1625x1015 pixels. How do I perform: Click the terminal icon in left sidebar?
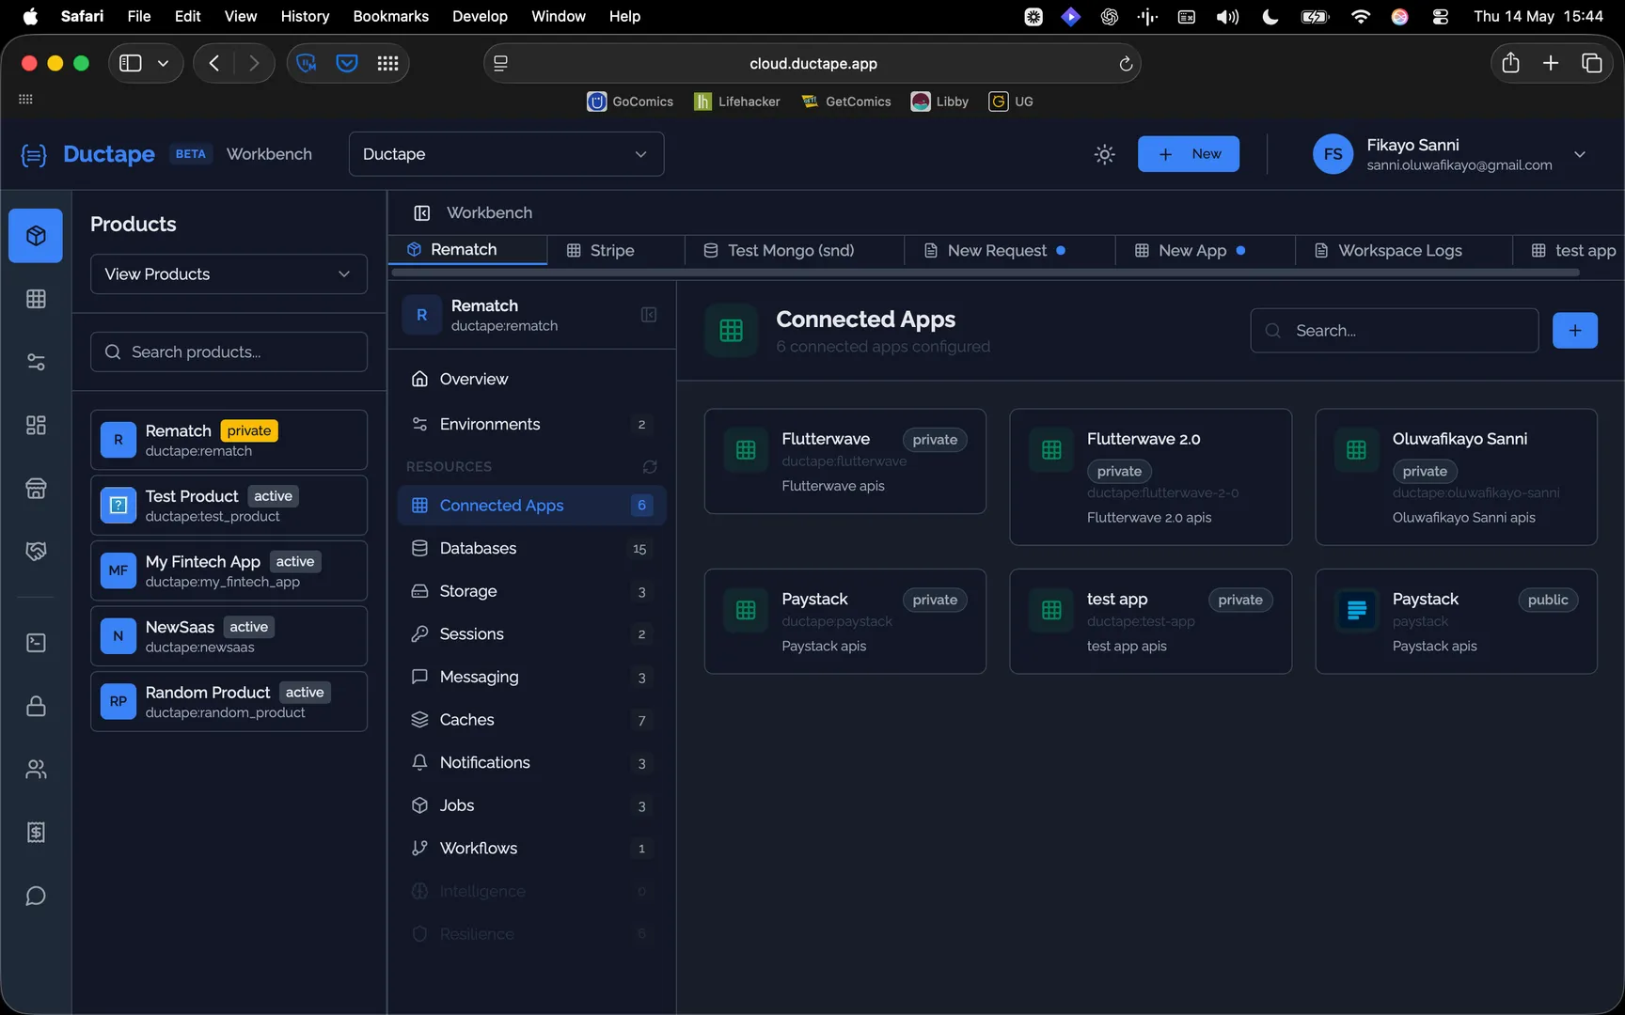pos(36,643)
